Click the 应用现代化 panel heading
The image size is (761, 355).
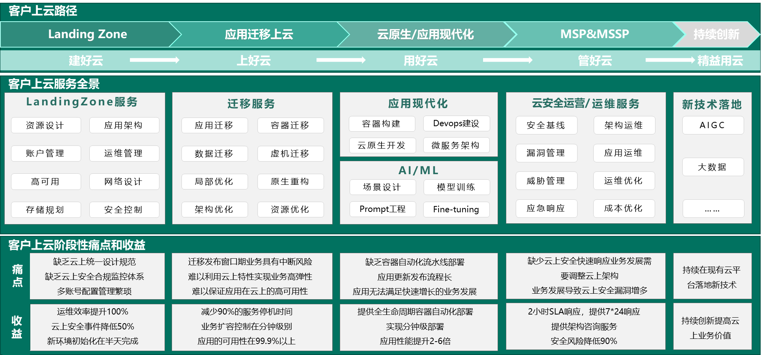pos(418,103)
